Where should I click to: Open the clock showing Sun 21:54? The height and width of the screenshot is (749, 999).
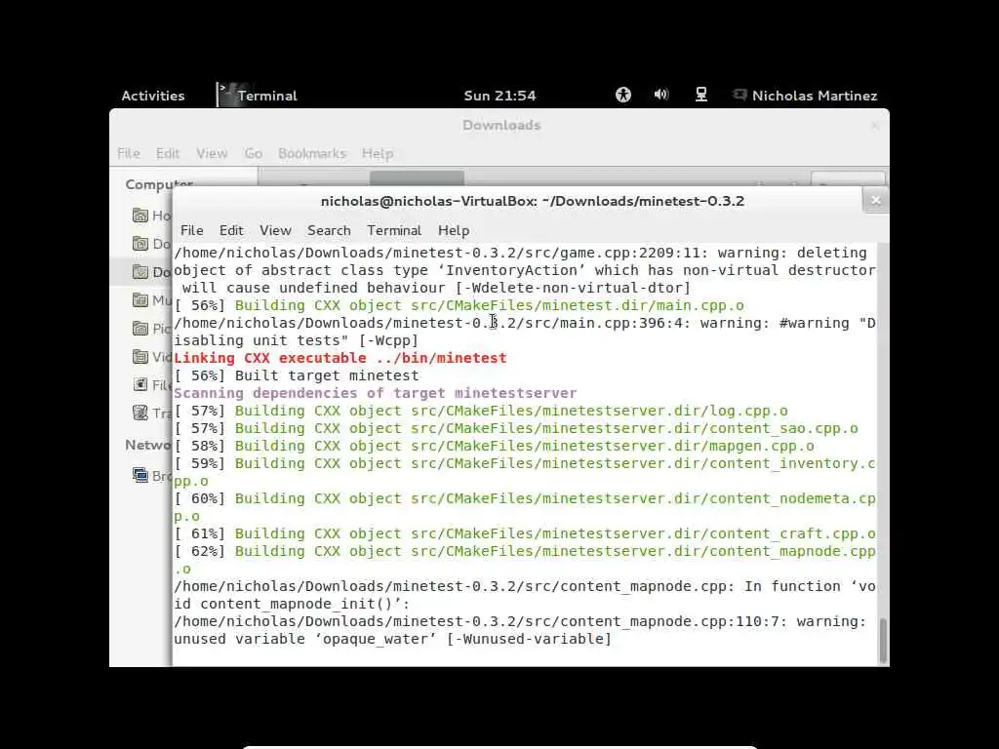coord(499,96)
